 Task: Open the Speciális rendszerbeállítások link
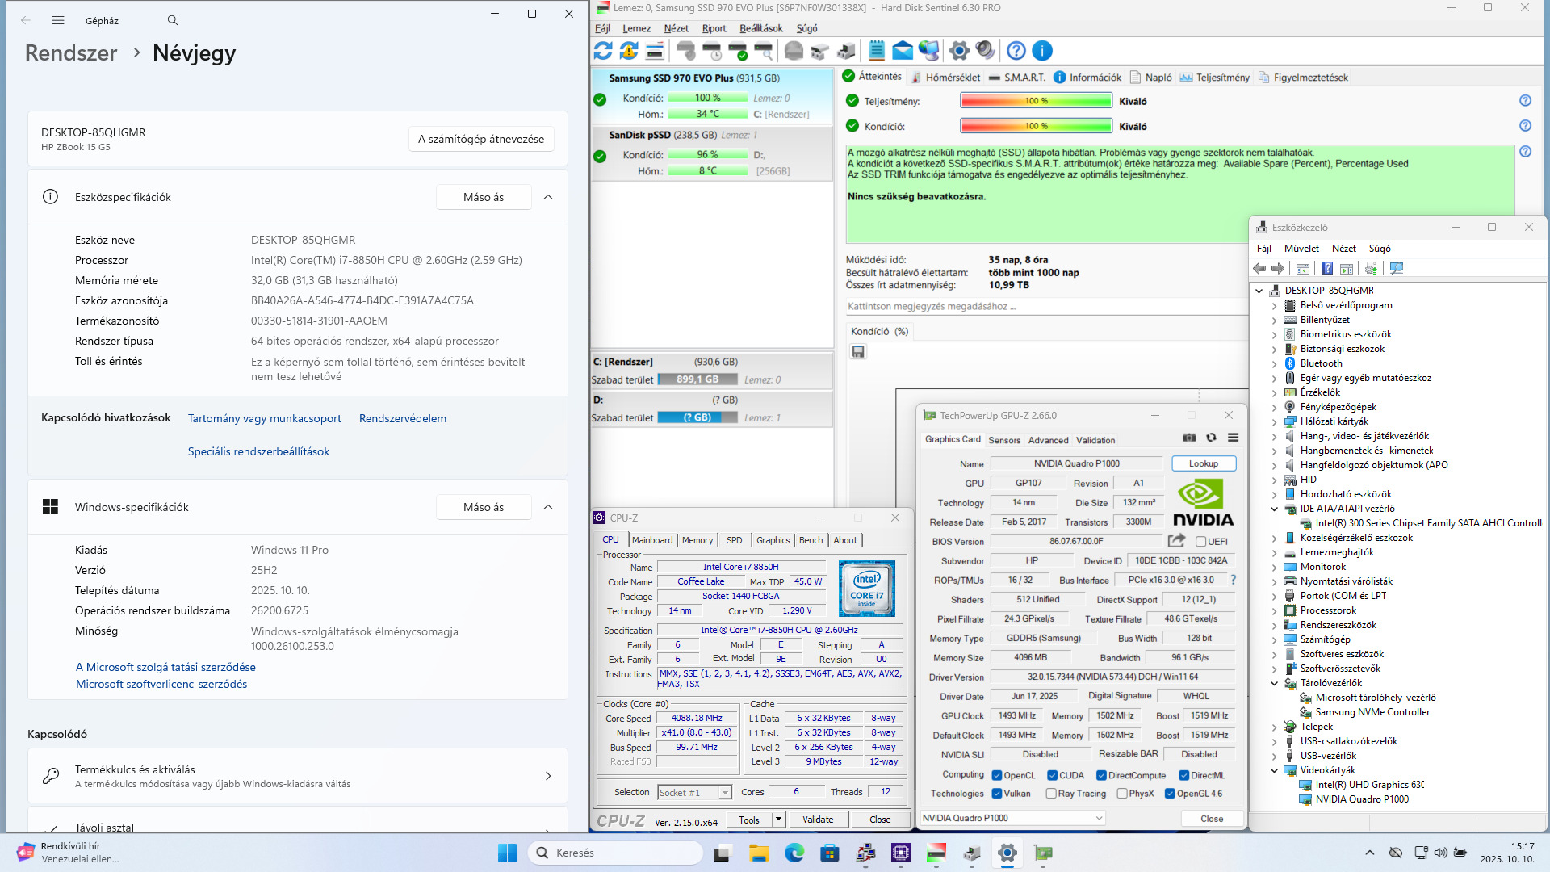(x=258, y=451)
